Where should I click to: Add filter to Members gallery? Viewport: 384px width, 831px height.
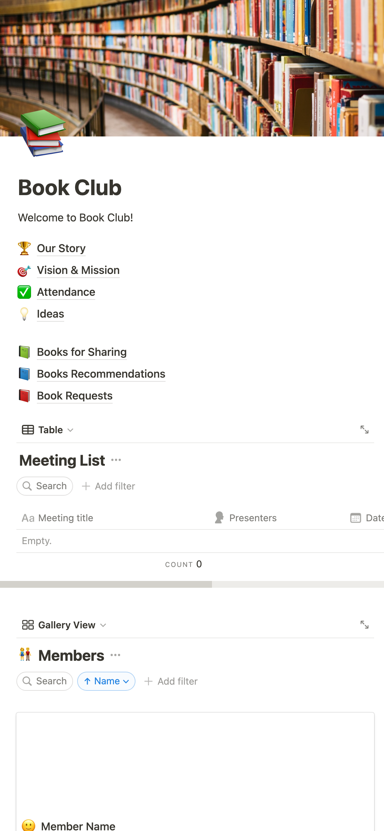(x=171, y=681)
